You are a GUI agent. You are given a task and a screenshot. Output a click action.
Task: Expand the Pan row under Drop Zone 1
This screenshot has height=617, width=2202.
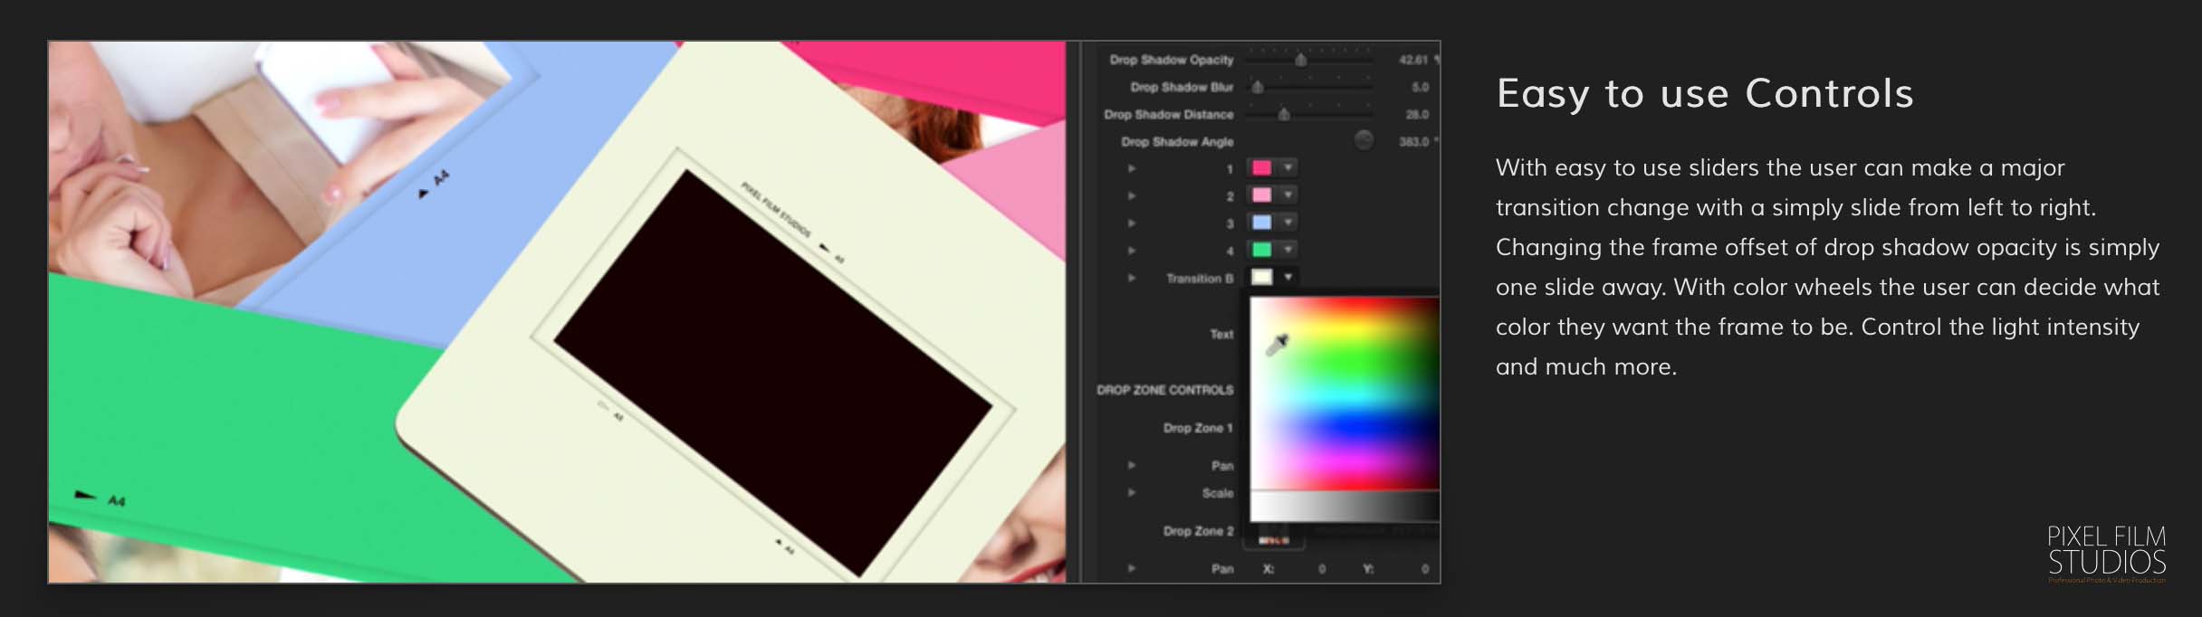coord(1132,465)
